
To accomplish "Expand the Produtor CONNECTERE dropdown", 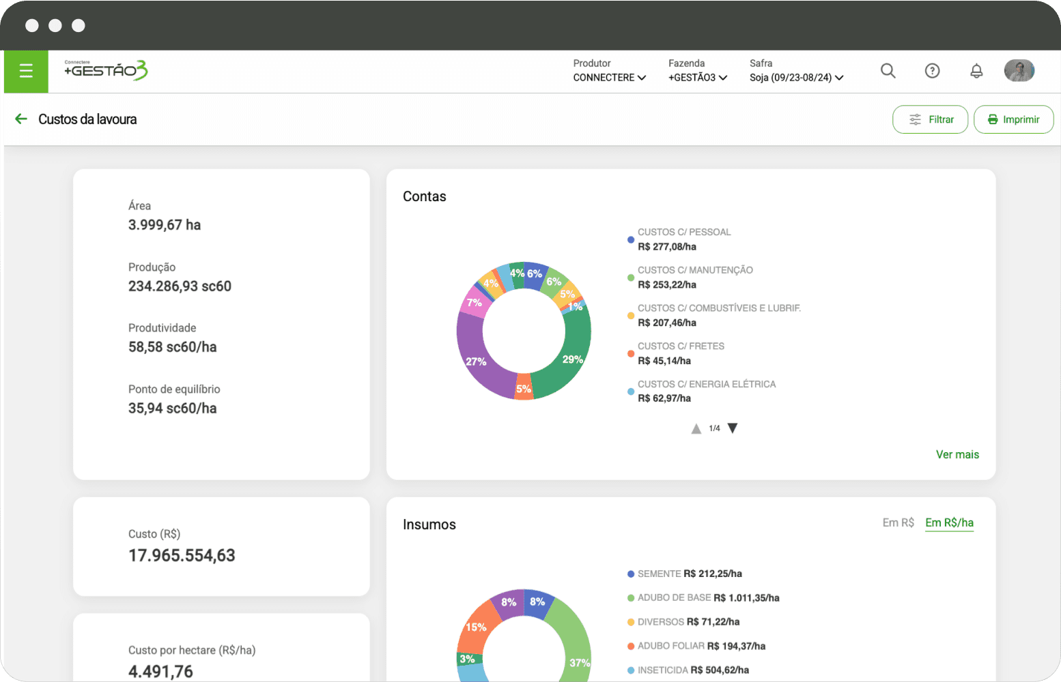I will click(x=609, y=78).
